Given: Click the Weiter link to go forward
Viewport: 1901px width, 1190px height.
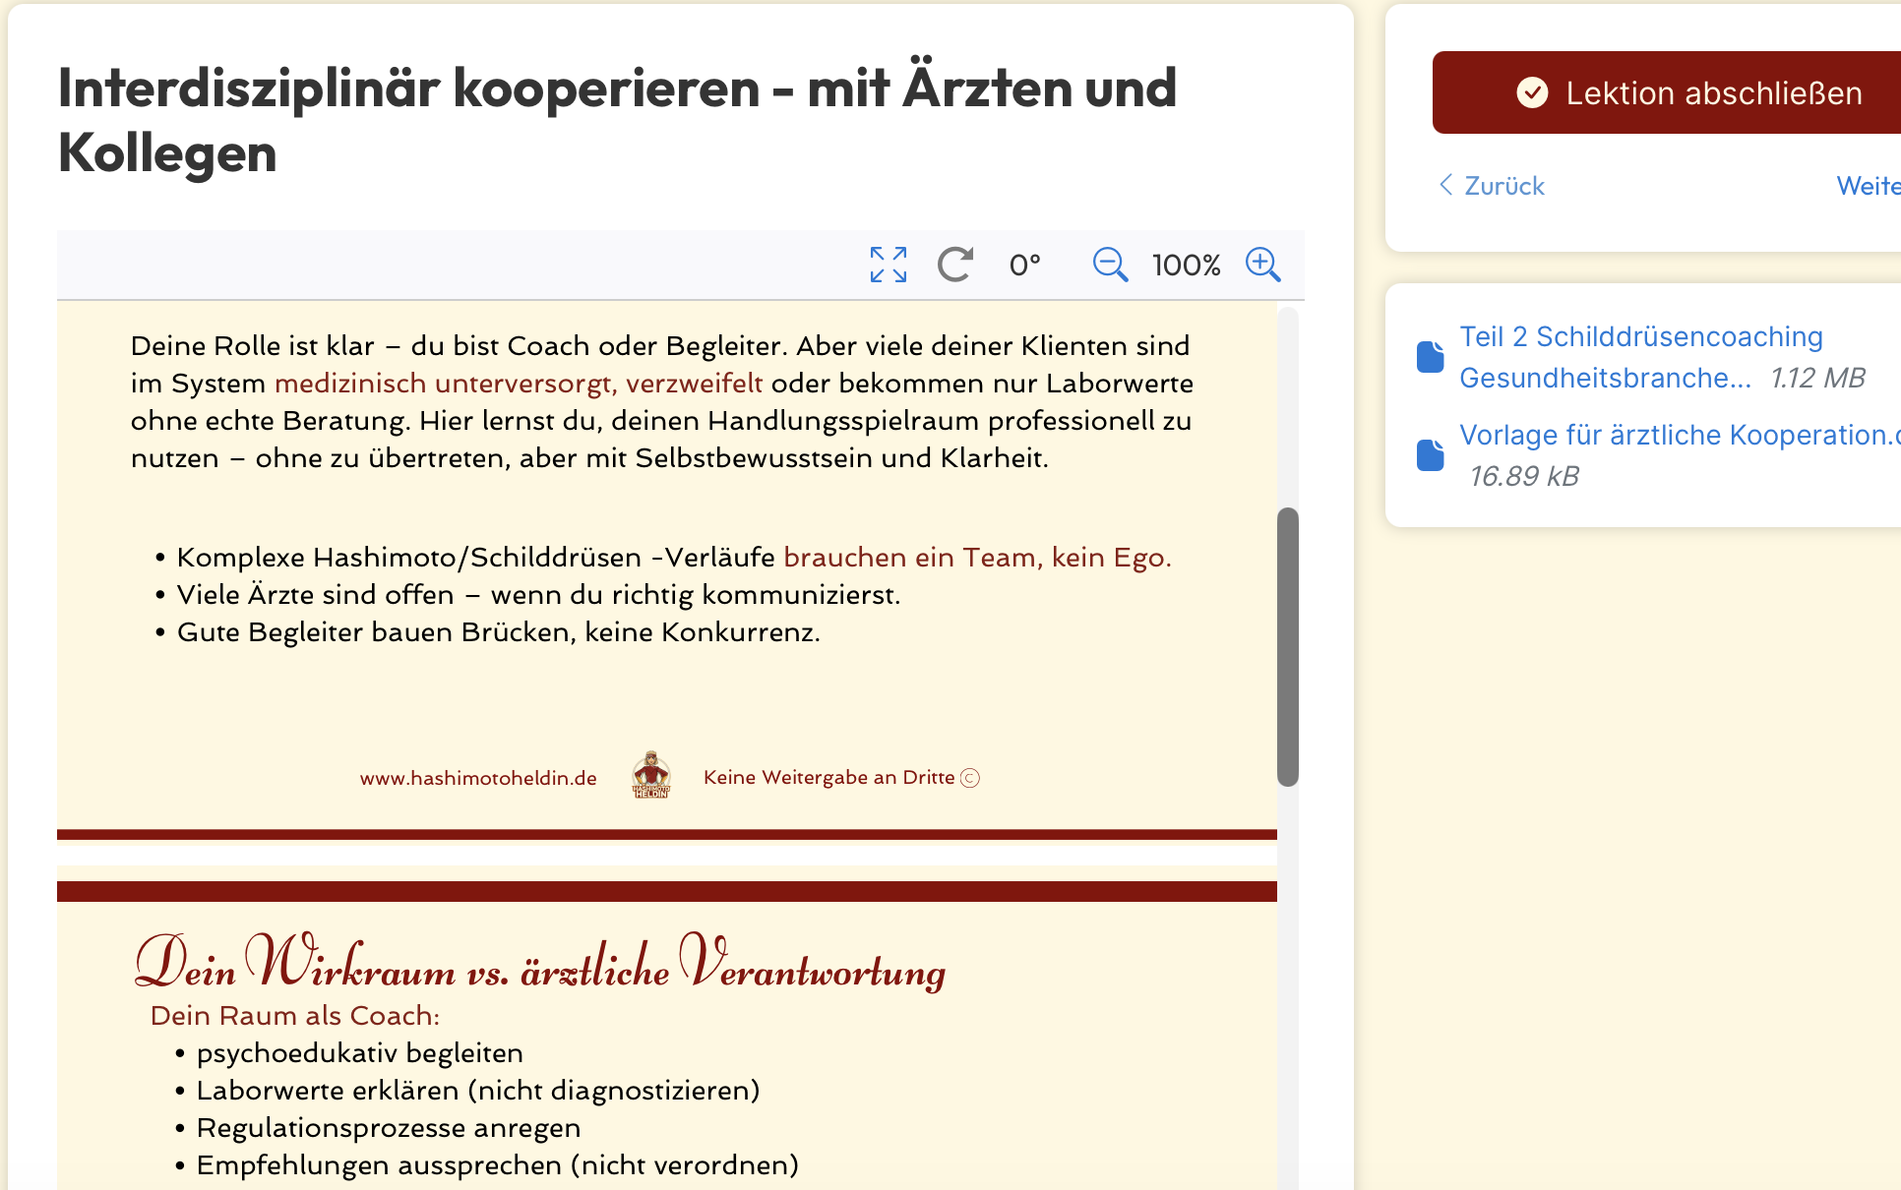Looking at the screenshot, I should pos(1868,186).
